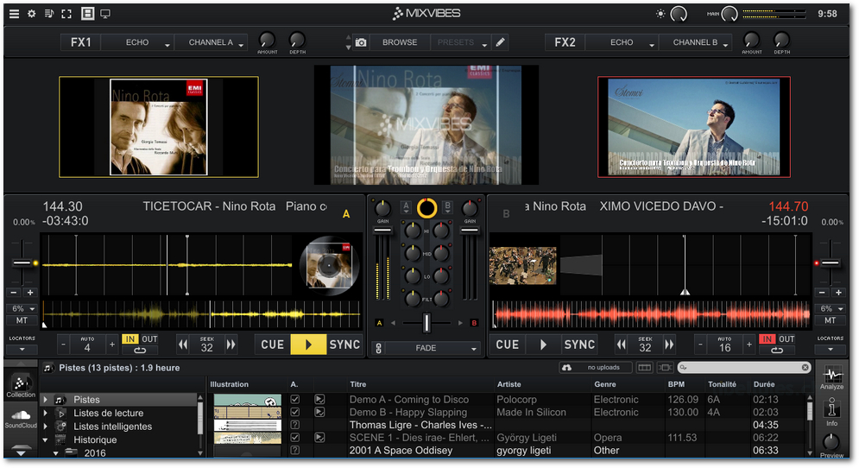Click the video filter icon beside search
859x468 pixels.
point(665,367)
